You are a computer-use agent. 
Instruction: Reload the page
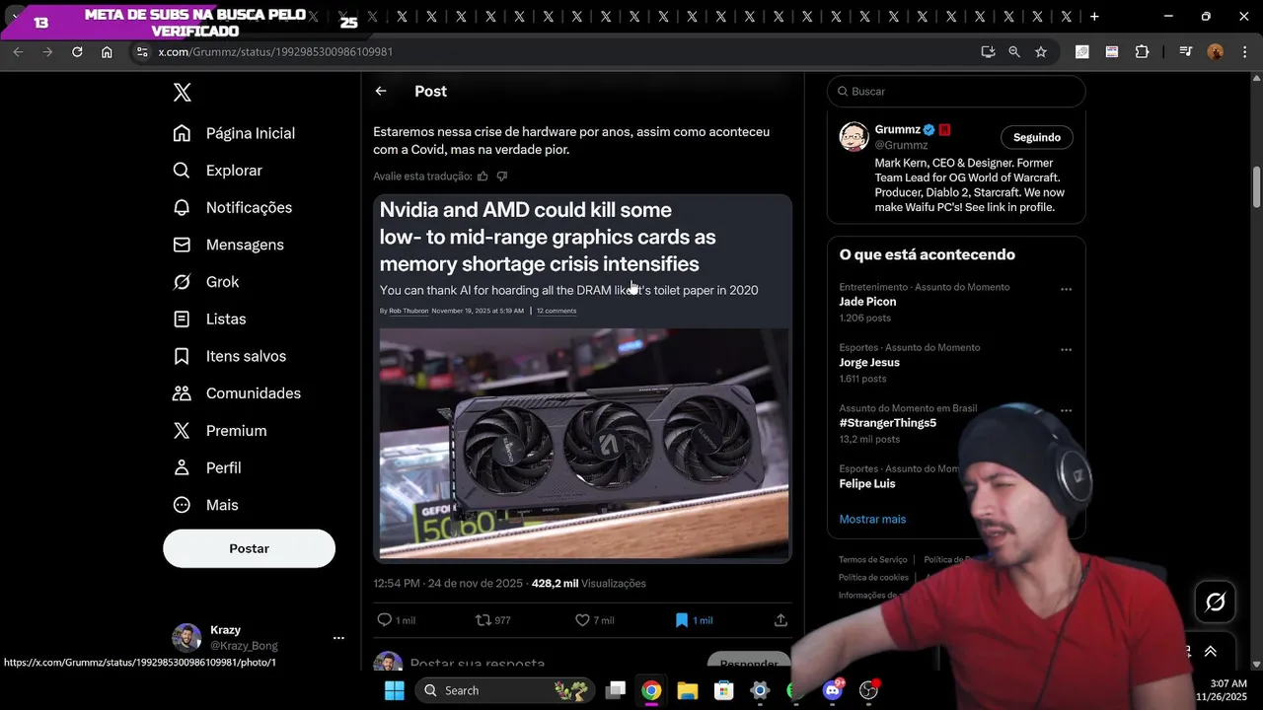pos(77,52)
